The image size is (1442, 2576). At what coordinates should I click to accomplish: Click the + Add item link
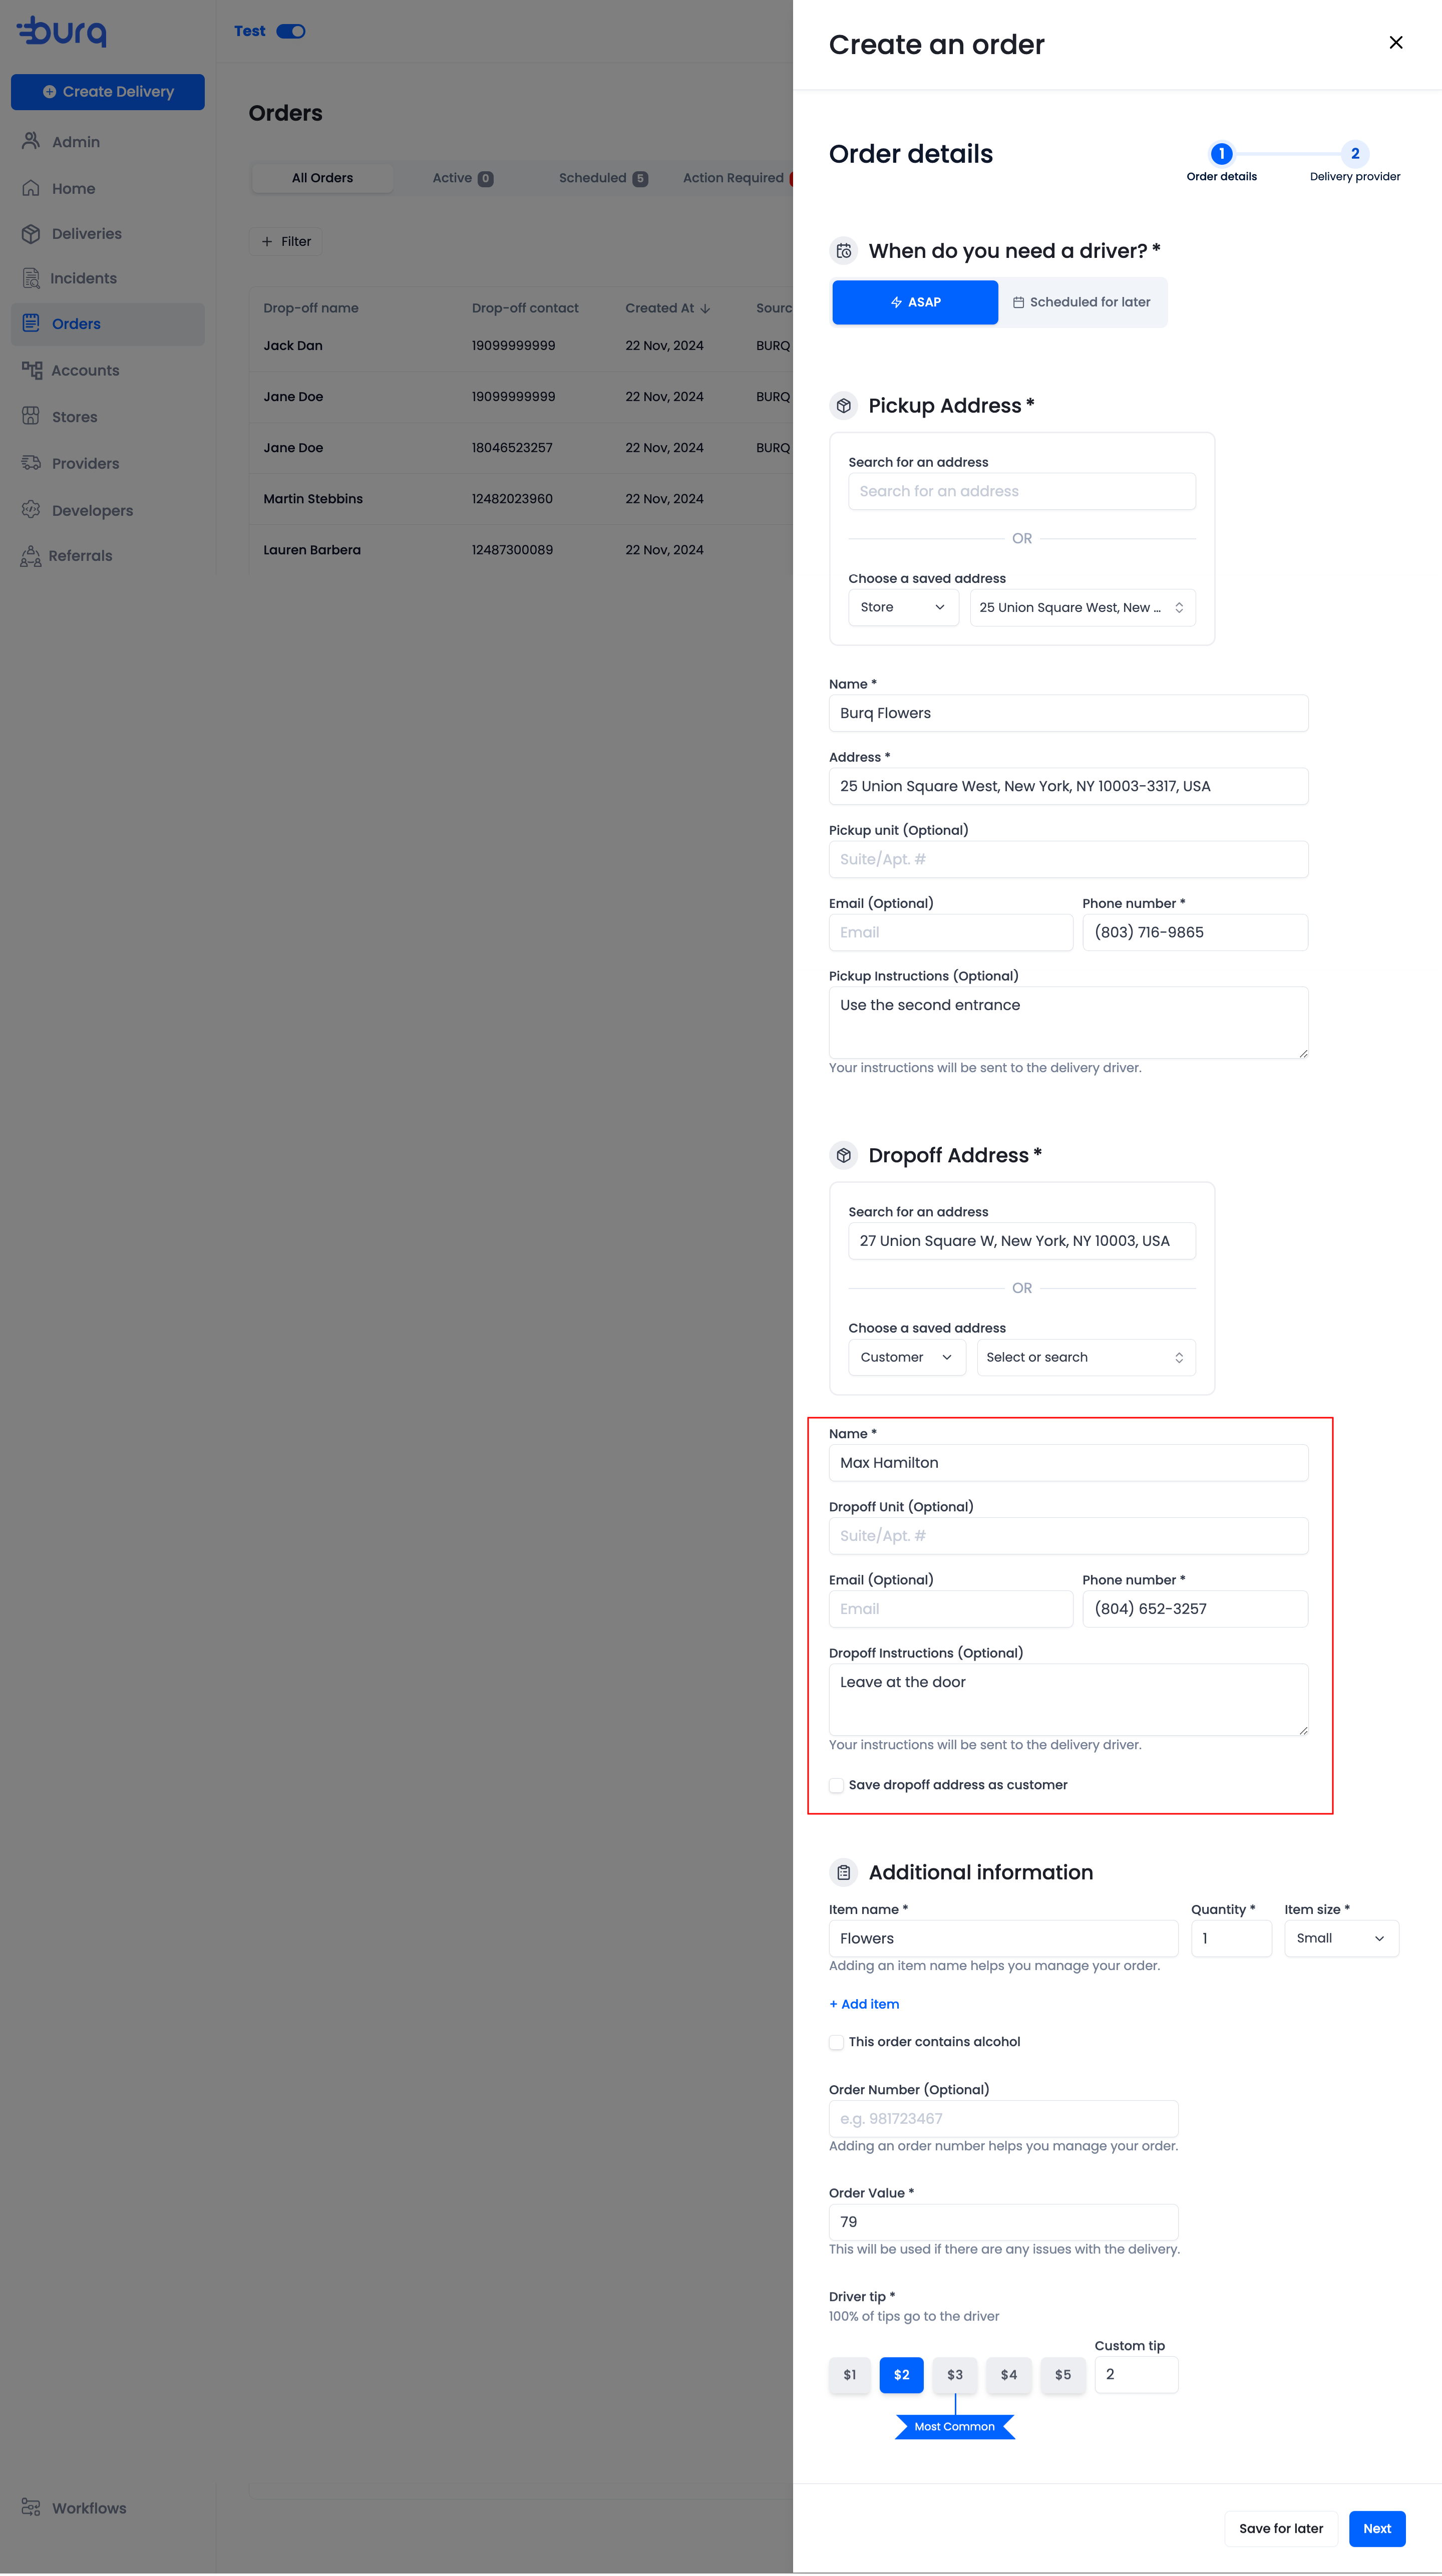point(864,2004)
